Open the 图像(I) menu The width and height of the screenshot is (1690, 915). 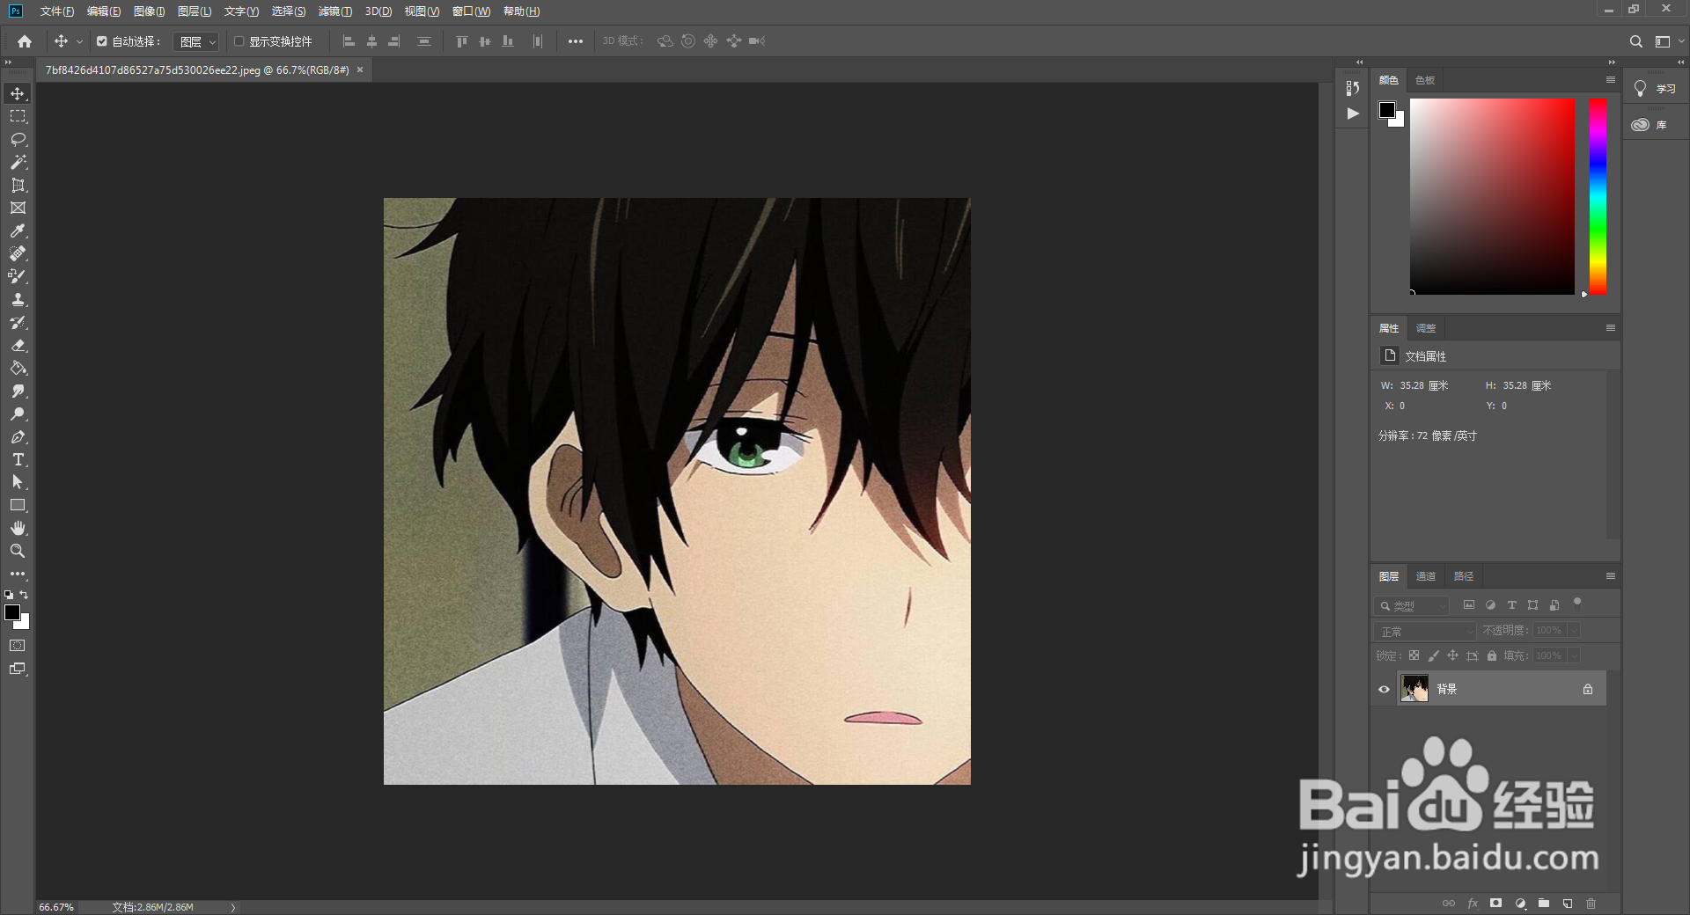(150, 11)
